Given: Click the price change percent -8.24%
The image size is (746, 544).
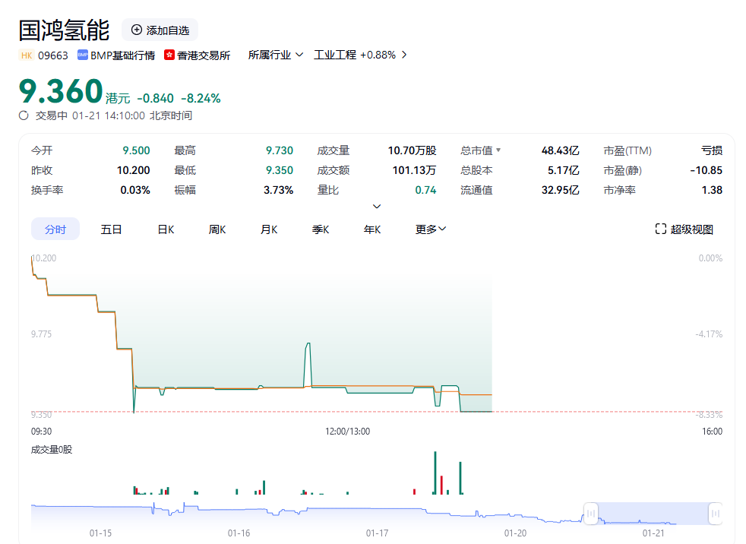Looking at the screenshot, I should [201, 99].
